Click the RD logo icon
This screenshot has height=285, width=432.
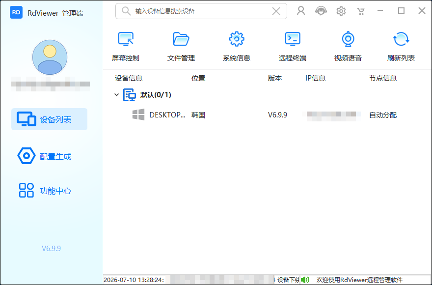[16, 12]
